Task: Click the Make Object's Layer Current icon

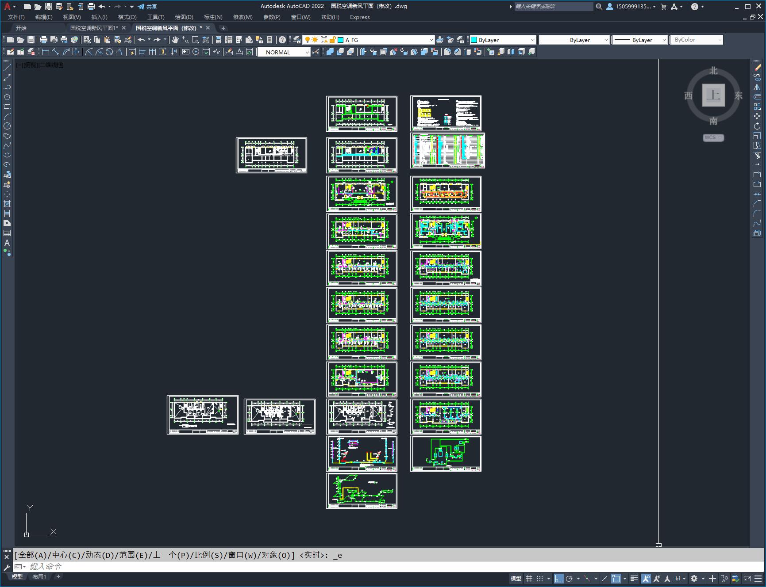Action: pos(440,40)
